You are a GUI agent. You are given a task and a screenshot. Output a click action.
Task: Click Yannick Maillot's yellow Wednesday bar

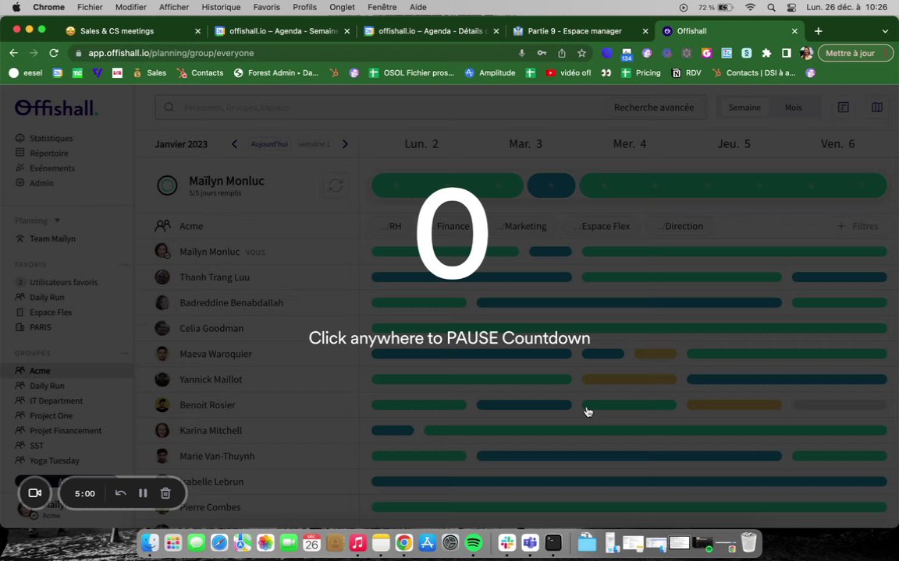(629, 379)
